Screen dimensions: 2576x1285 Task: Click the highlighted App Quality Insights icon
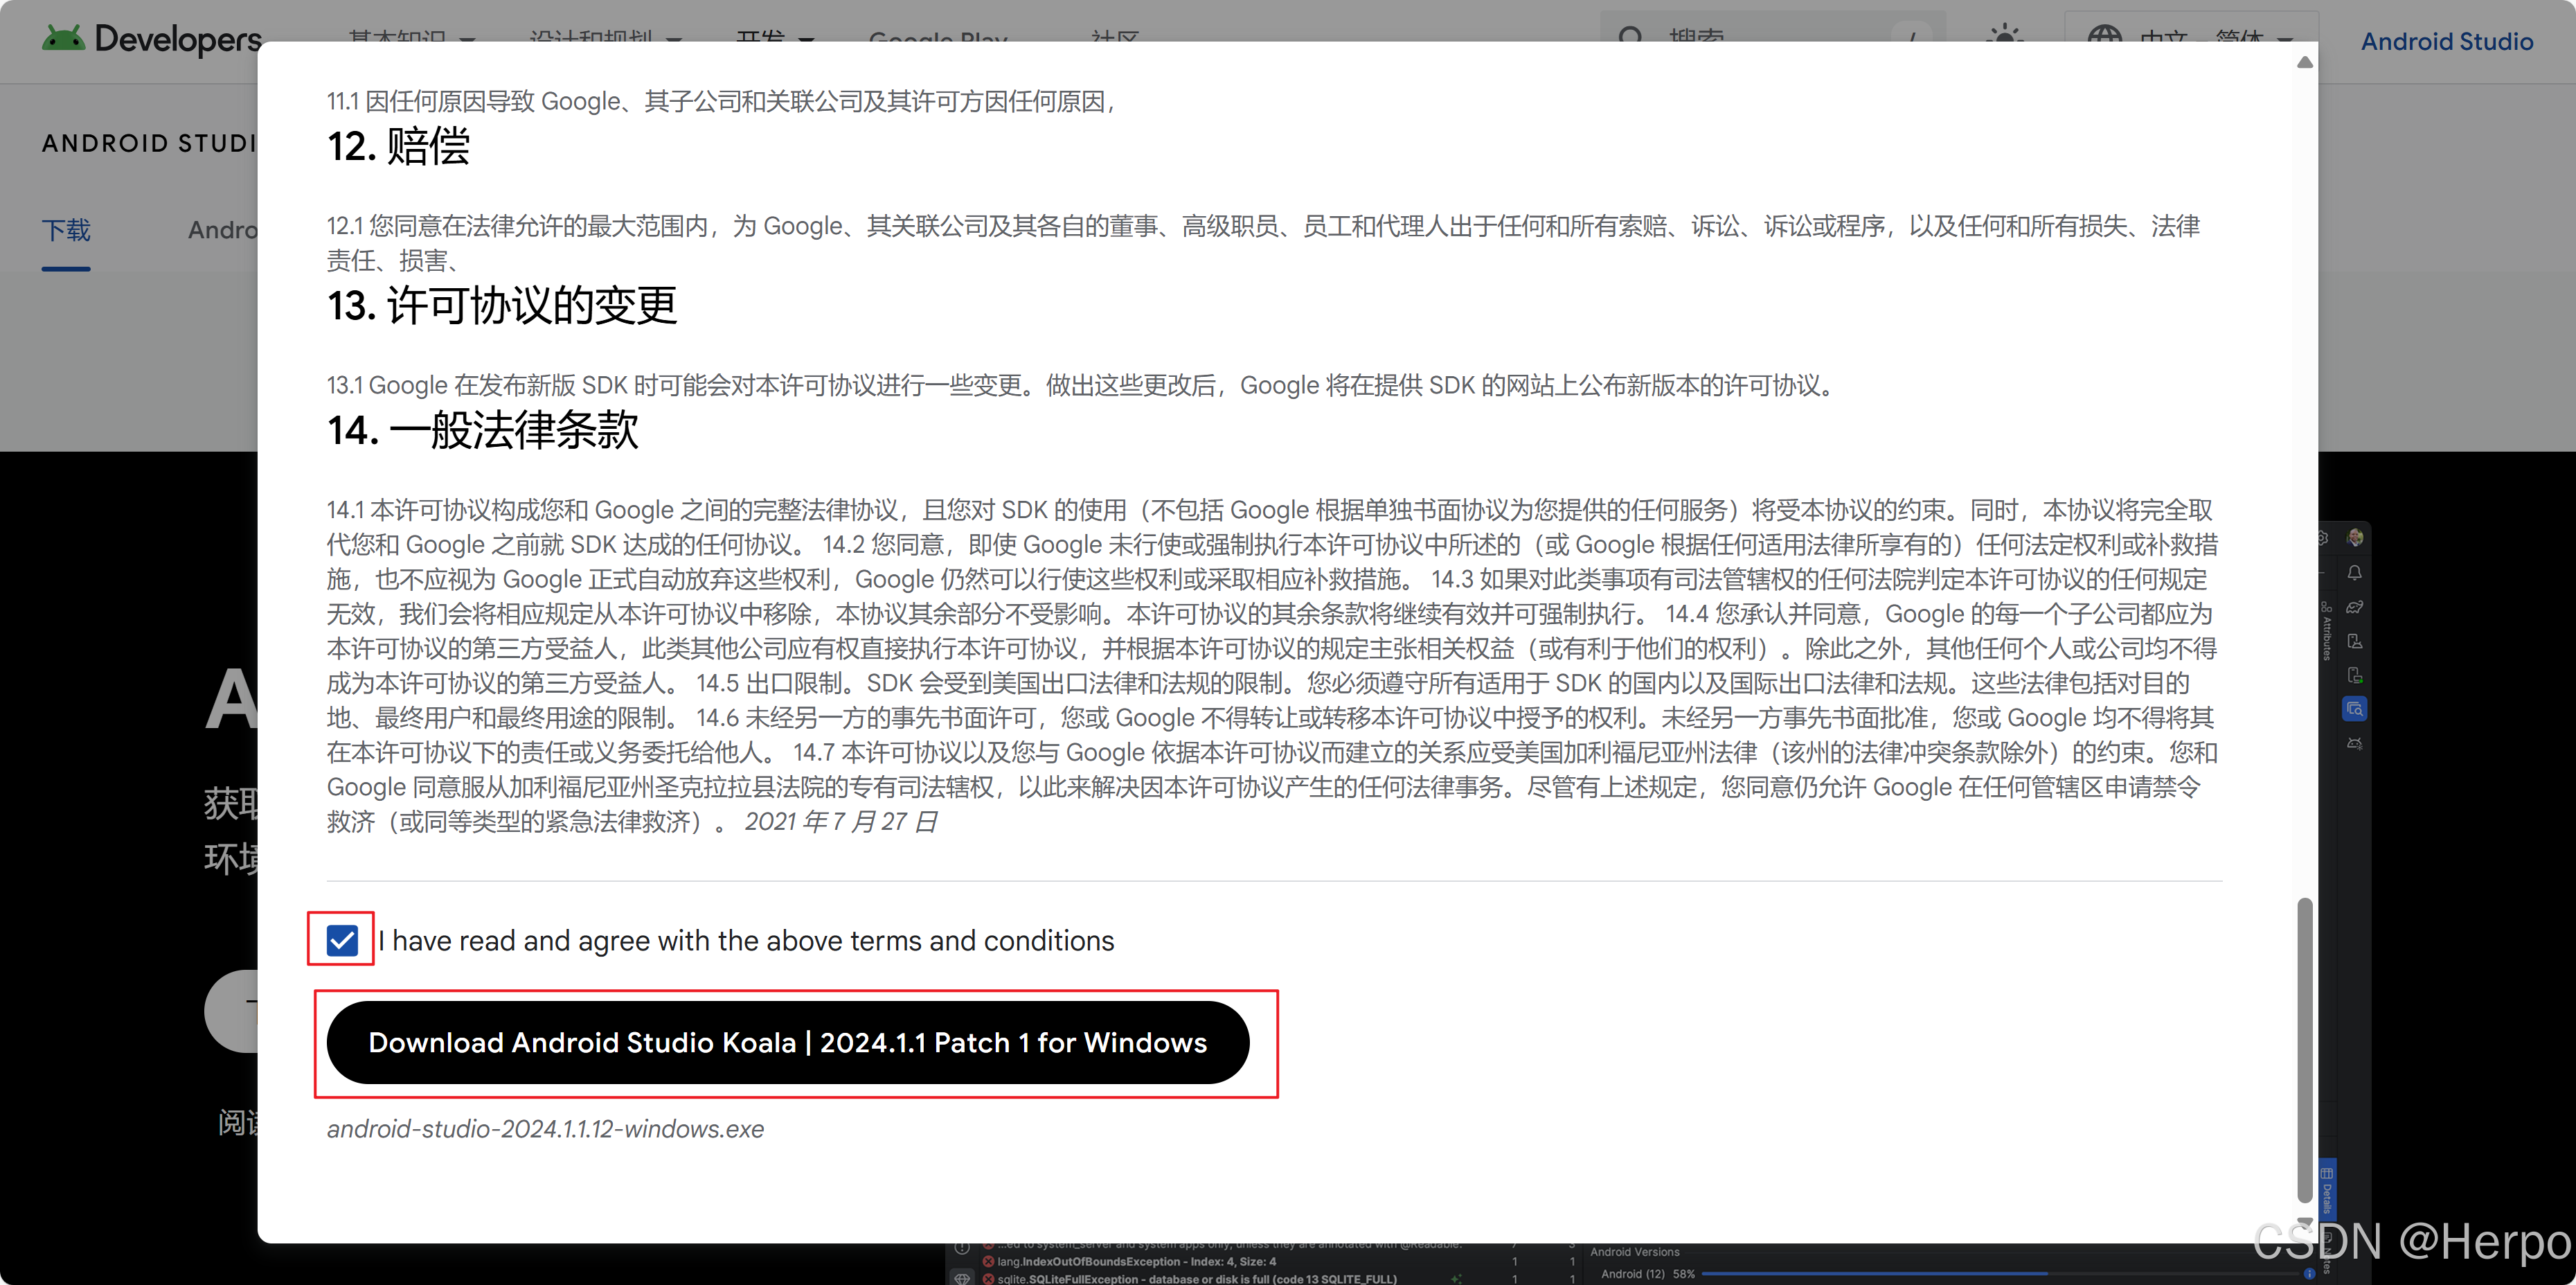[2355, 709]
